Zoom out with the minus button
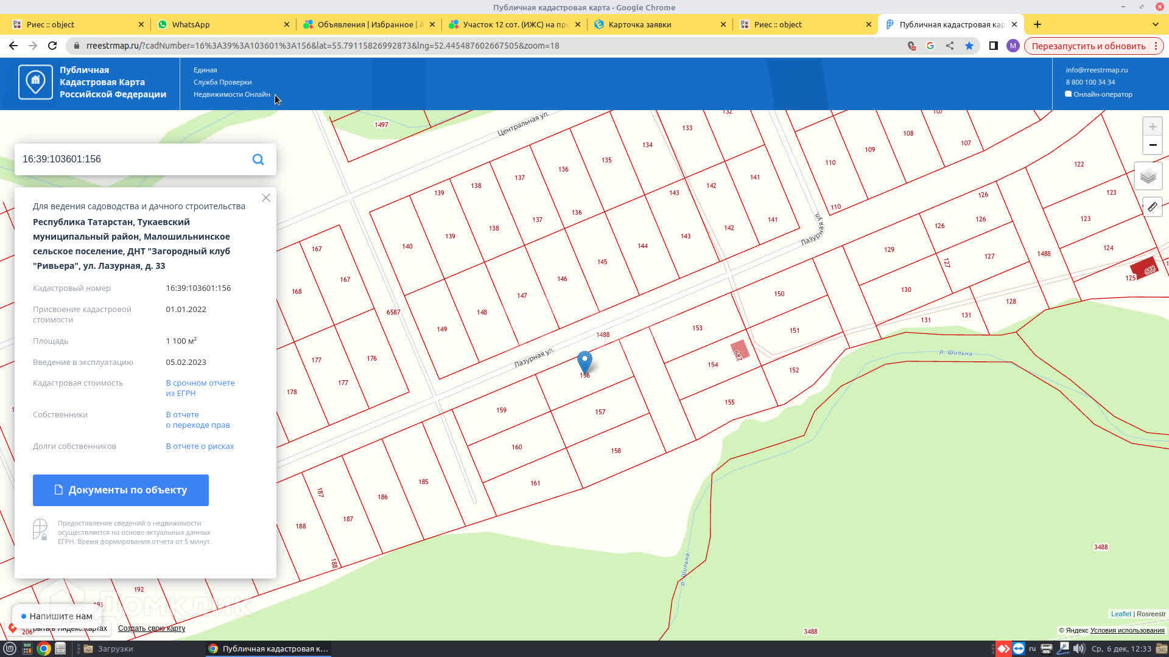This screenshot has height=657, width=1169. click(x=1152, y=145)
